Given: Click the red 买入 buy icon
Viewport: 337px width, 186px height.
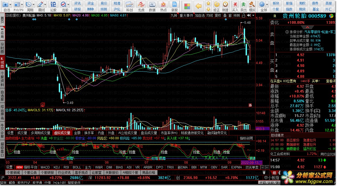Looking at the screenshot, I should coord(235,4).
